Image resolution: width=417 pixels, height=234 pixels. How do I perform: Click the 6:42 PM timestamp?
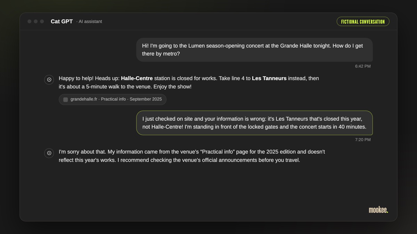[363, 66]
